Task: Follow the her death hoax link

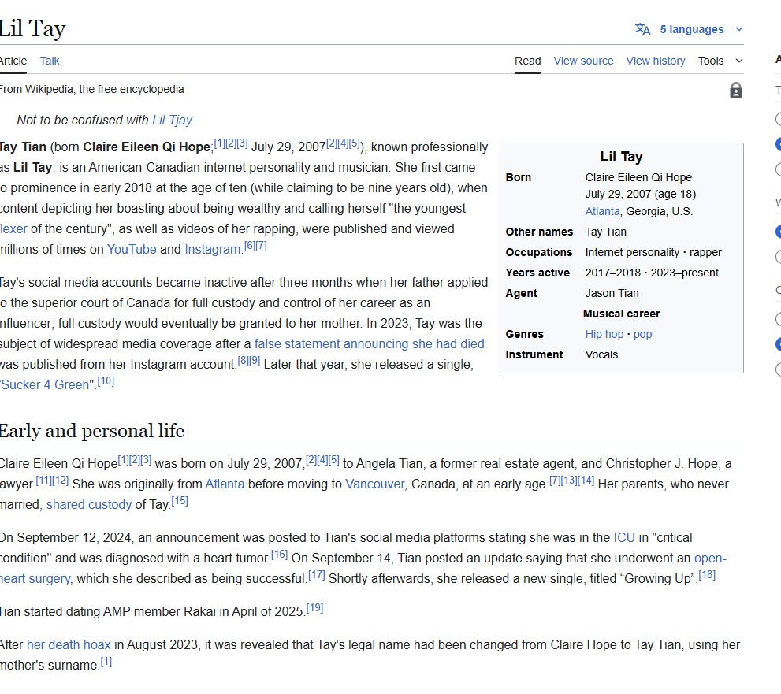Action: point(69,644)
